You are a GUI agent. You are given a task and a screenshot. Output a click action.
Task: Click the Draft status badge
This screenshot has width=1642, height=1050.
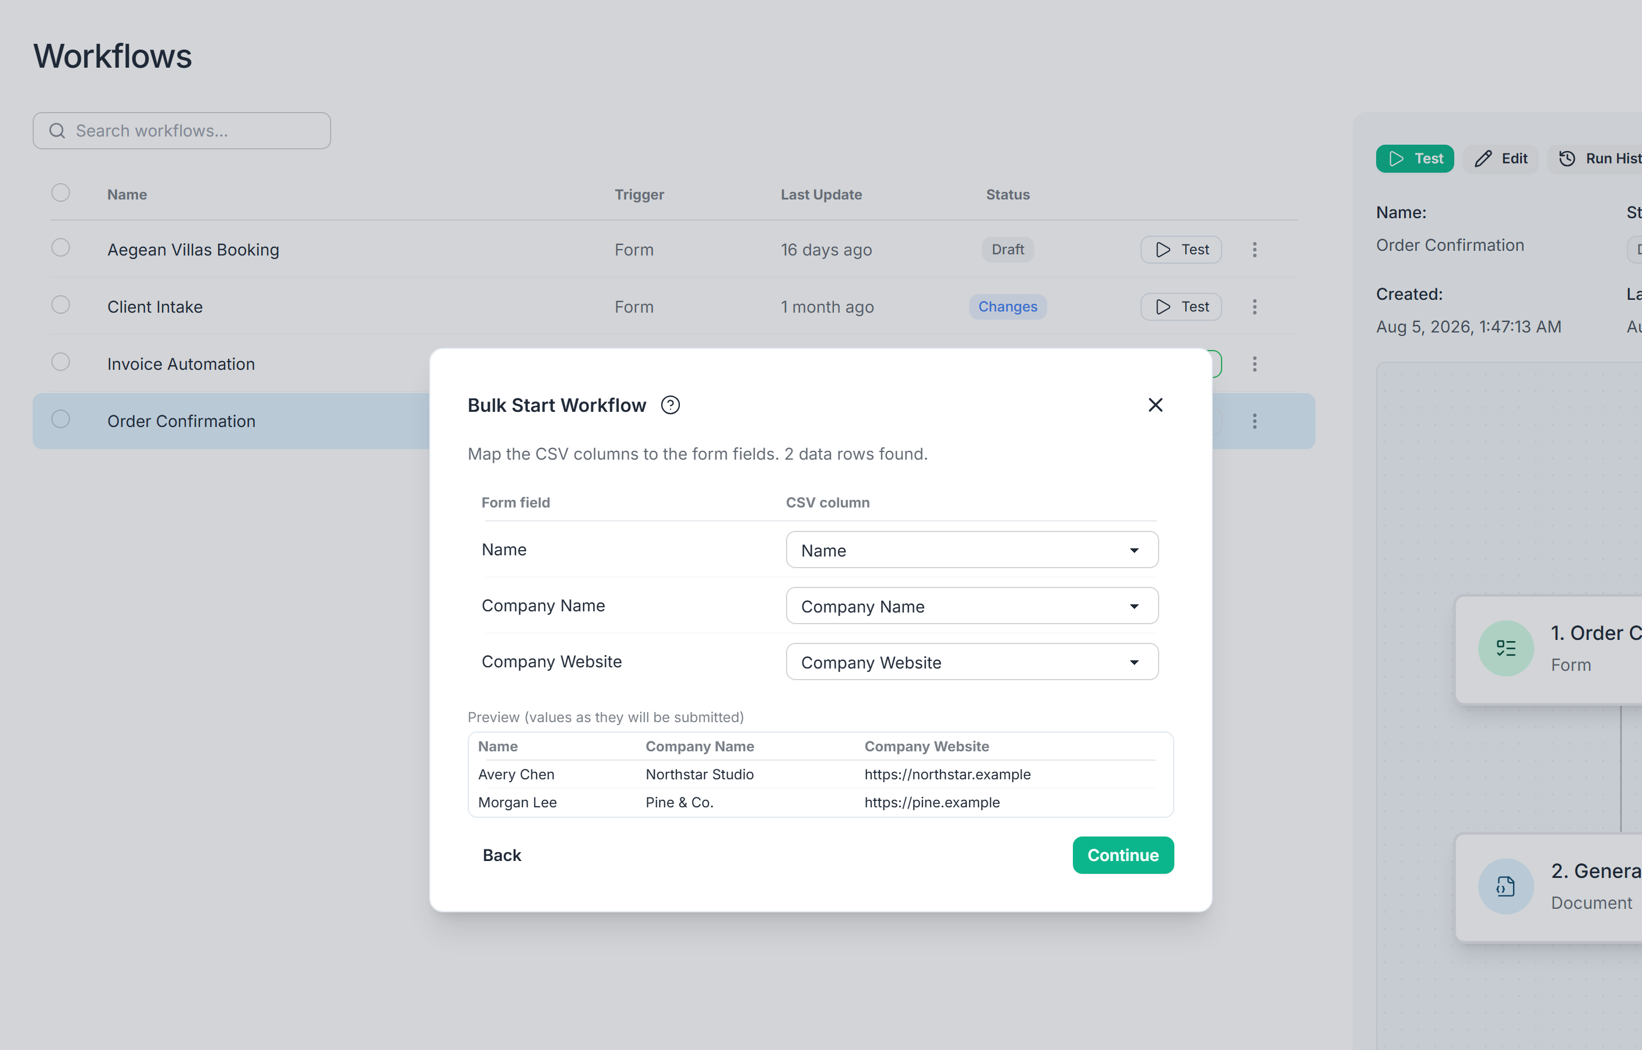click(1008, 250)
